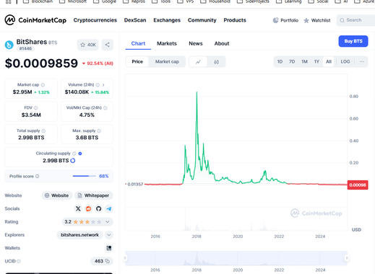Image resolution: width=375 pixels, height=274 pixels.
Task: Open the Whitepaper link
Action: (93, 195)
